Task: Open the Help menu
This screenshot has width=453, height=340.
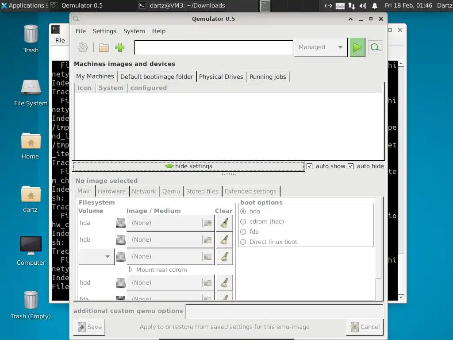Action: pyautogui.click(x=159, y=31)
